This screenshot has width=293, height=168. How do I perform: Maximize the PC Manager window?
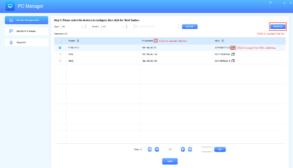point(284,3)
